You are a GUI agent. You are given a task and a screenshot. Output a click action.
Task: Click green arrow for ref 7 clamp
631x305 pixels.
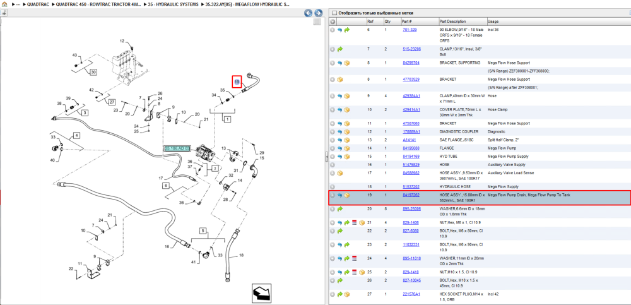(x=339, y=49)
